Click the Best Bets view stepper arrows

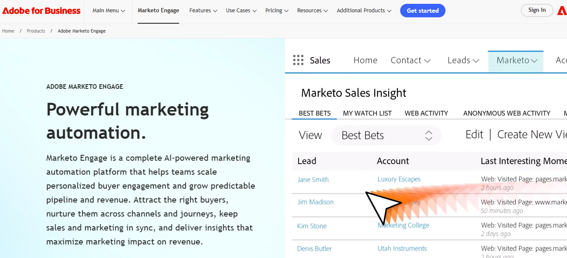[429, 135]
